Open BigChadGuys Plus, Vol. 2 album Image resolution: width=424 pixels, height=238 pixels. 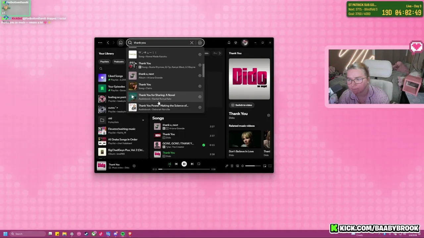click(x=122, y=152)
